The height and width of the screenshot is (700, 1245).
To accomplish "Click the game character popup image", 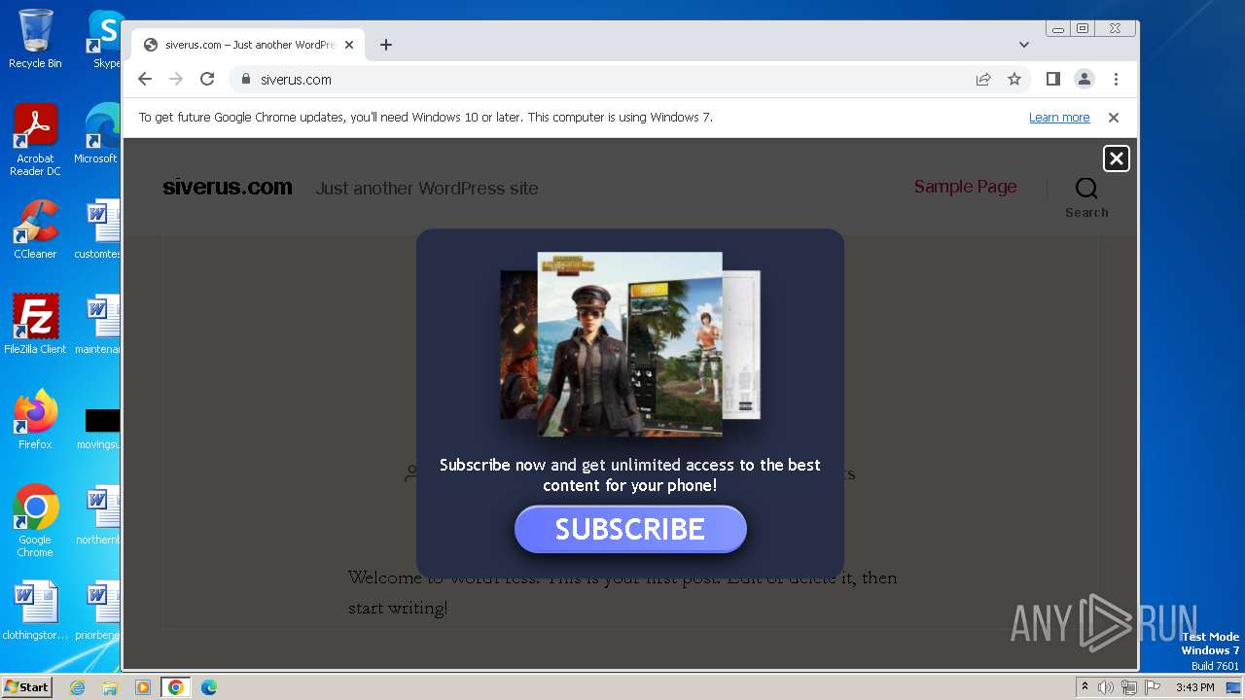I will pos(630,344).
